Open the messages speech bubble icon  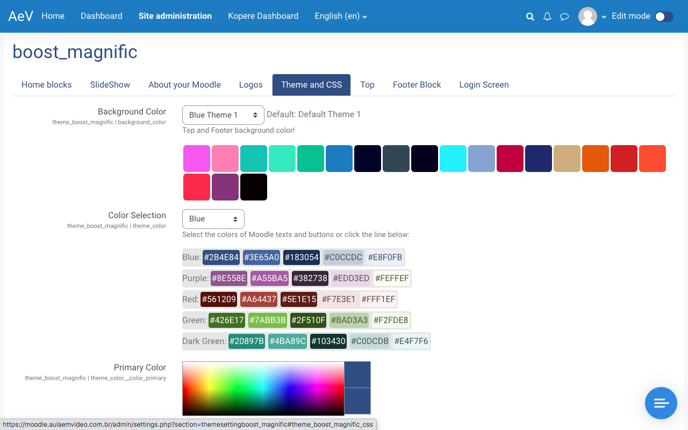coord(564,17)
